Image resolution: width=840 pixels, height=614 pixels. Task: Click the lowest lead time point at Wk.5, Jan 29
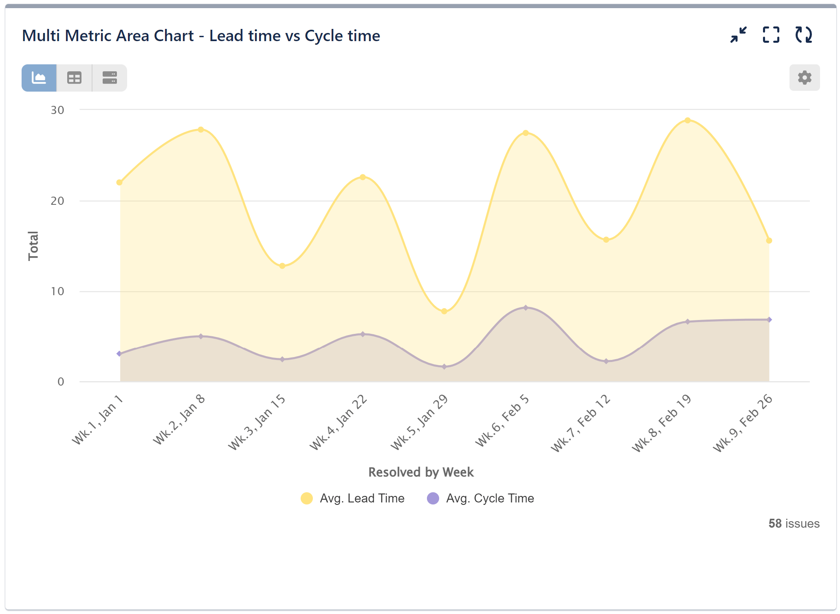pos(444,311)
